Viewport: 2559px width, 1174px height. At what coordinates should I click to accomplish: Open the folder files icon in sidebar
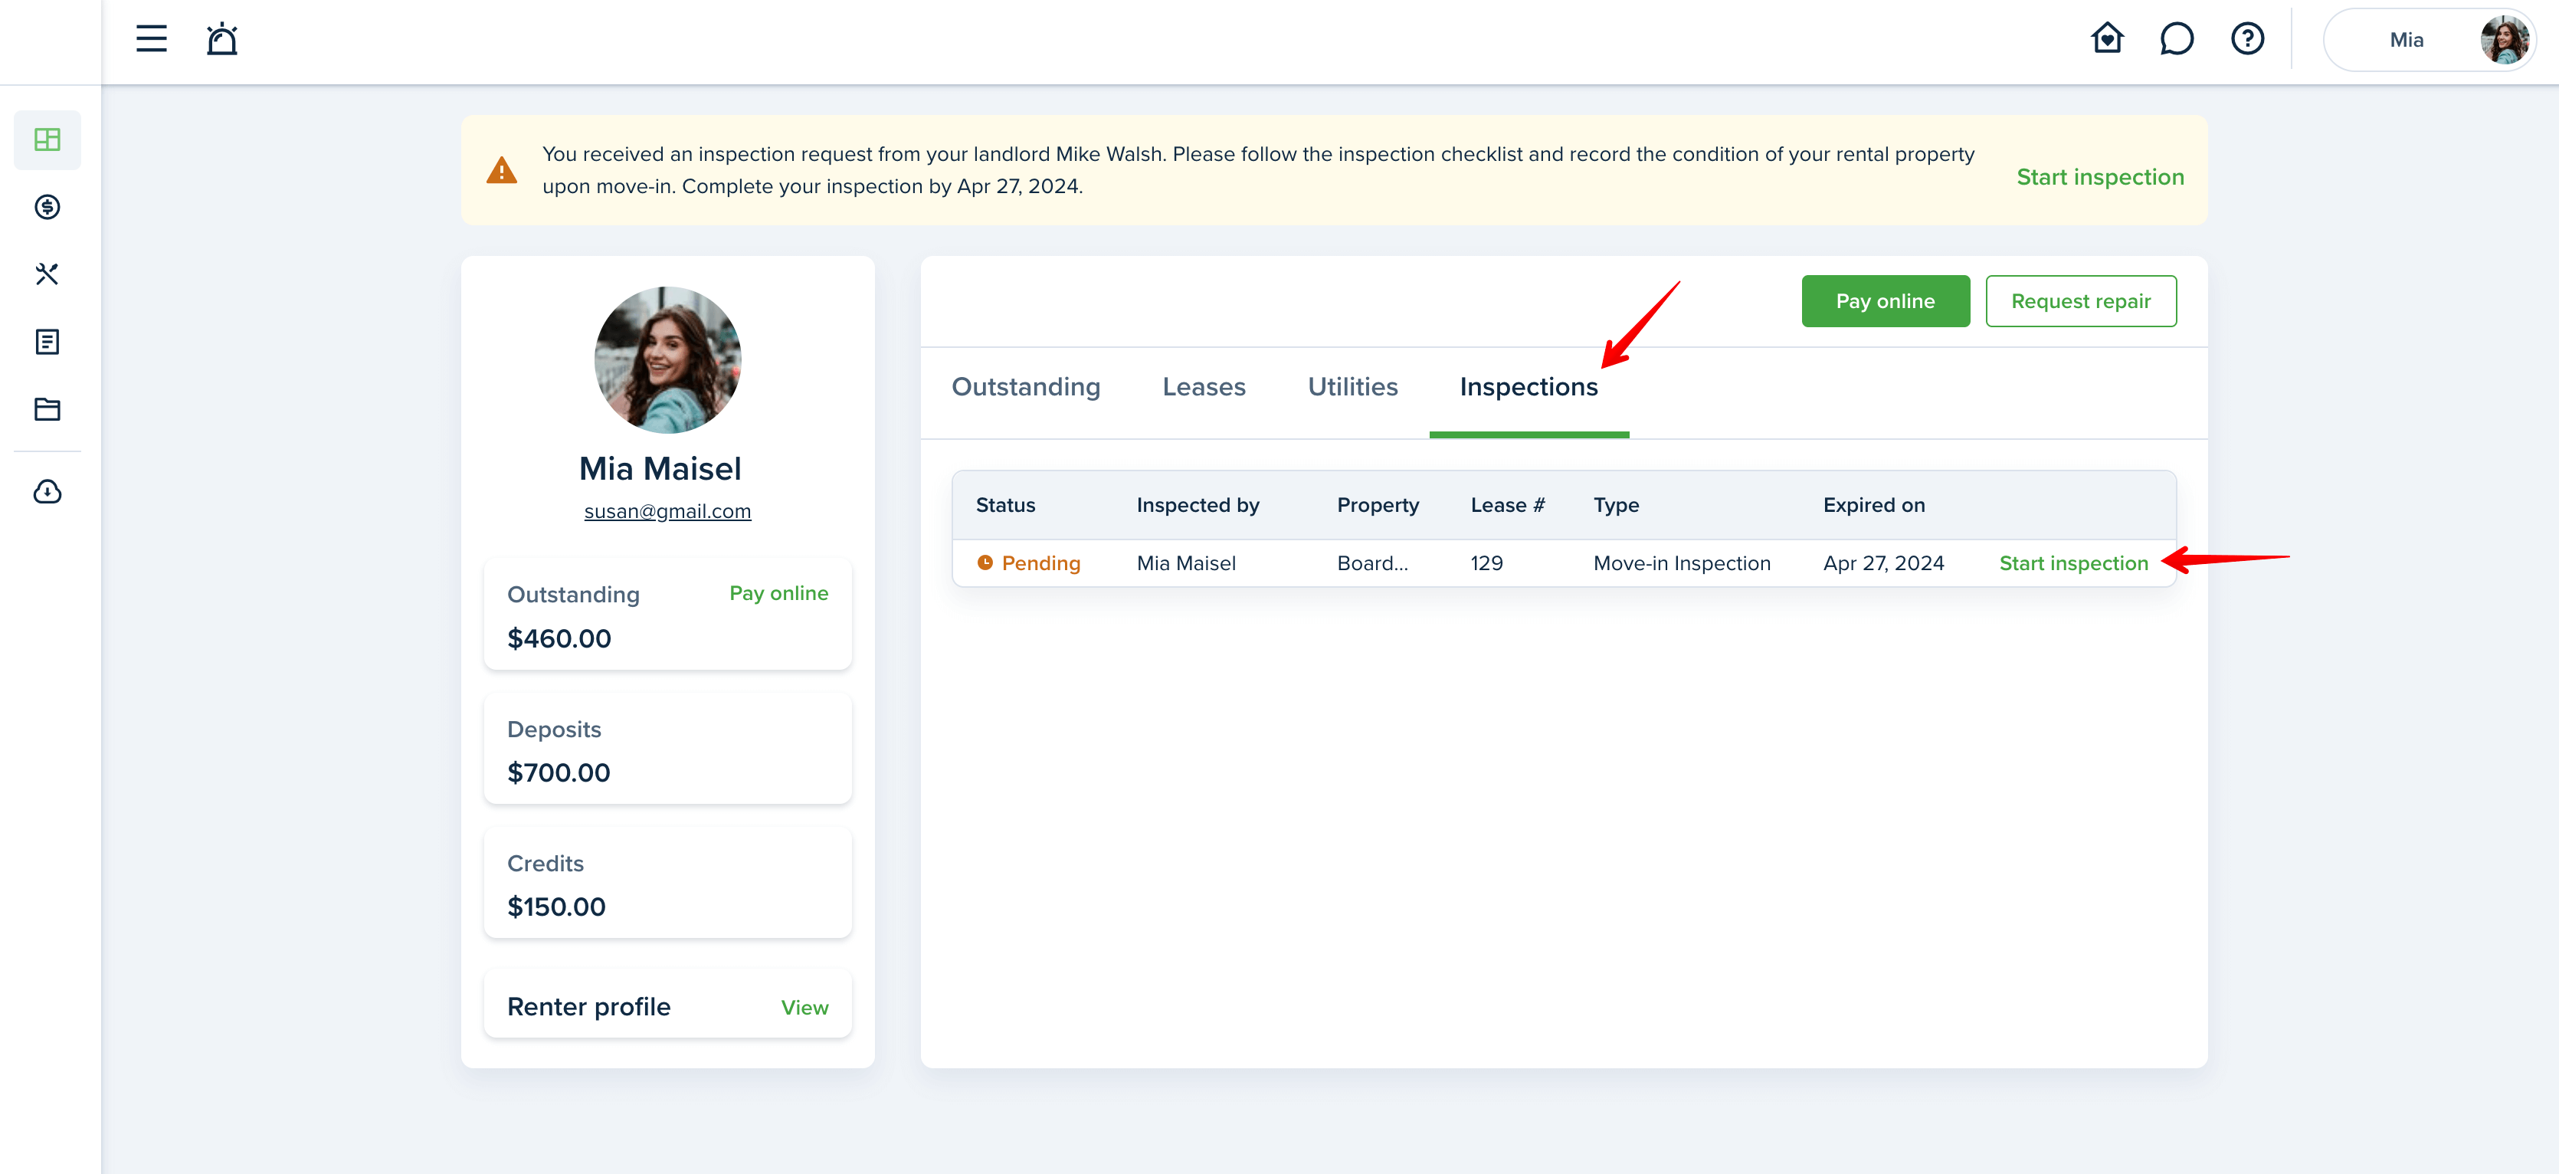tap(47, 409)
